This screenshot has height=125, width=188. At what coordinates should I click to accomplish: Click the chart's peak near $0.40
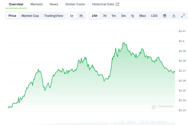click(123, 43)
